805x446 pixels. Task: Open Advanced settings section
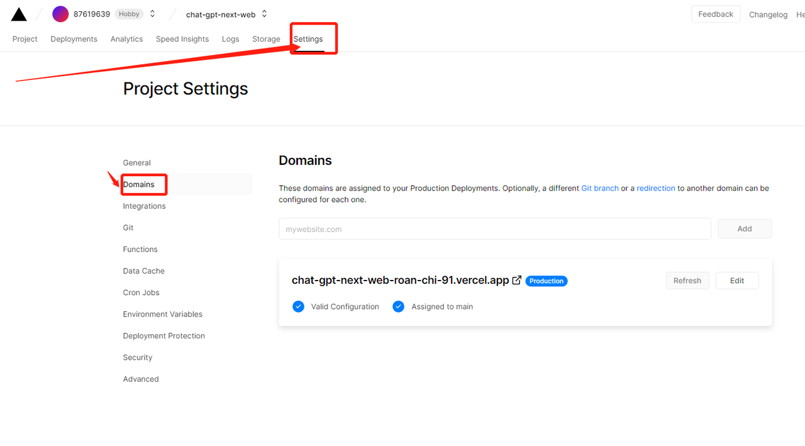[x=141, y=379]
